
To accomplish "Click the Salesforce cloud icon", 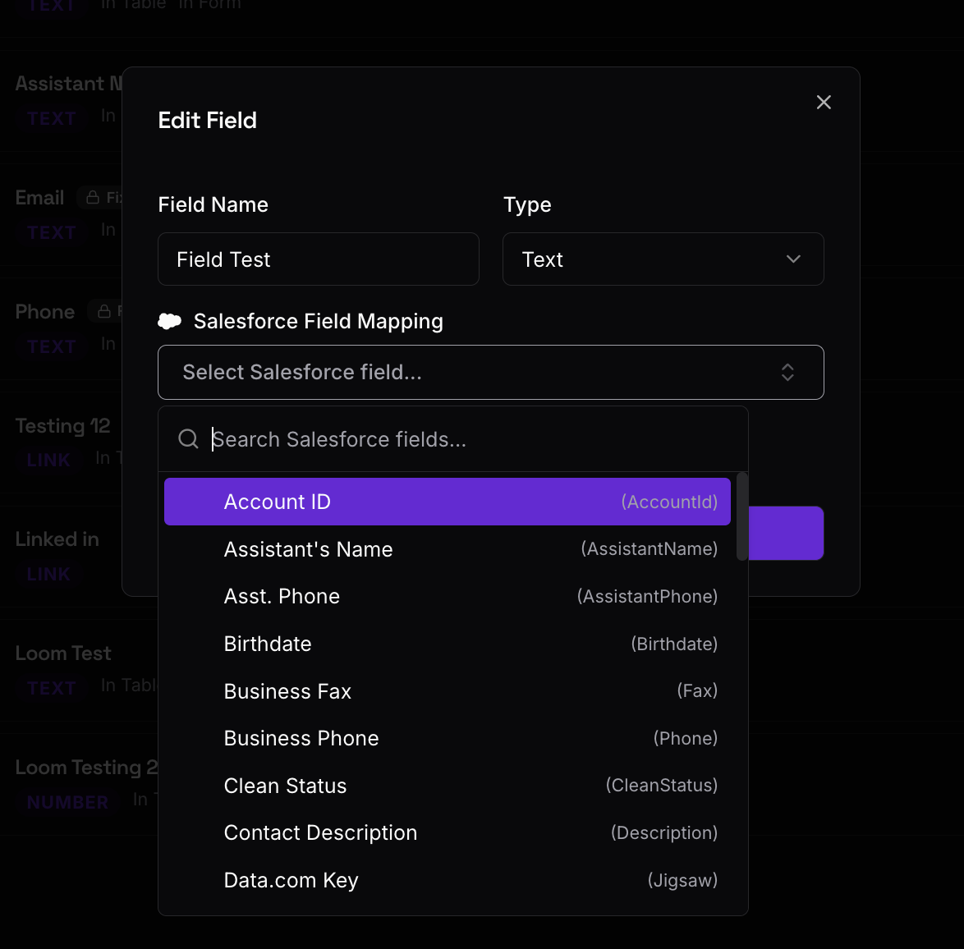I will click(169, 321).
